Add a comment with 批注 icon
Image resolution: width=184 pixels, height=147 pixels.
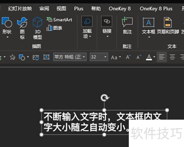pyautogui.click(x=127, y=22)
